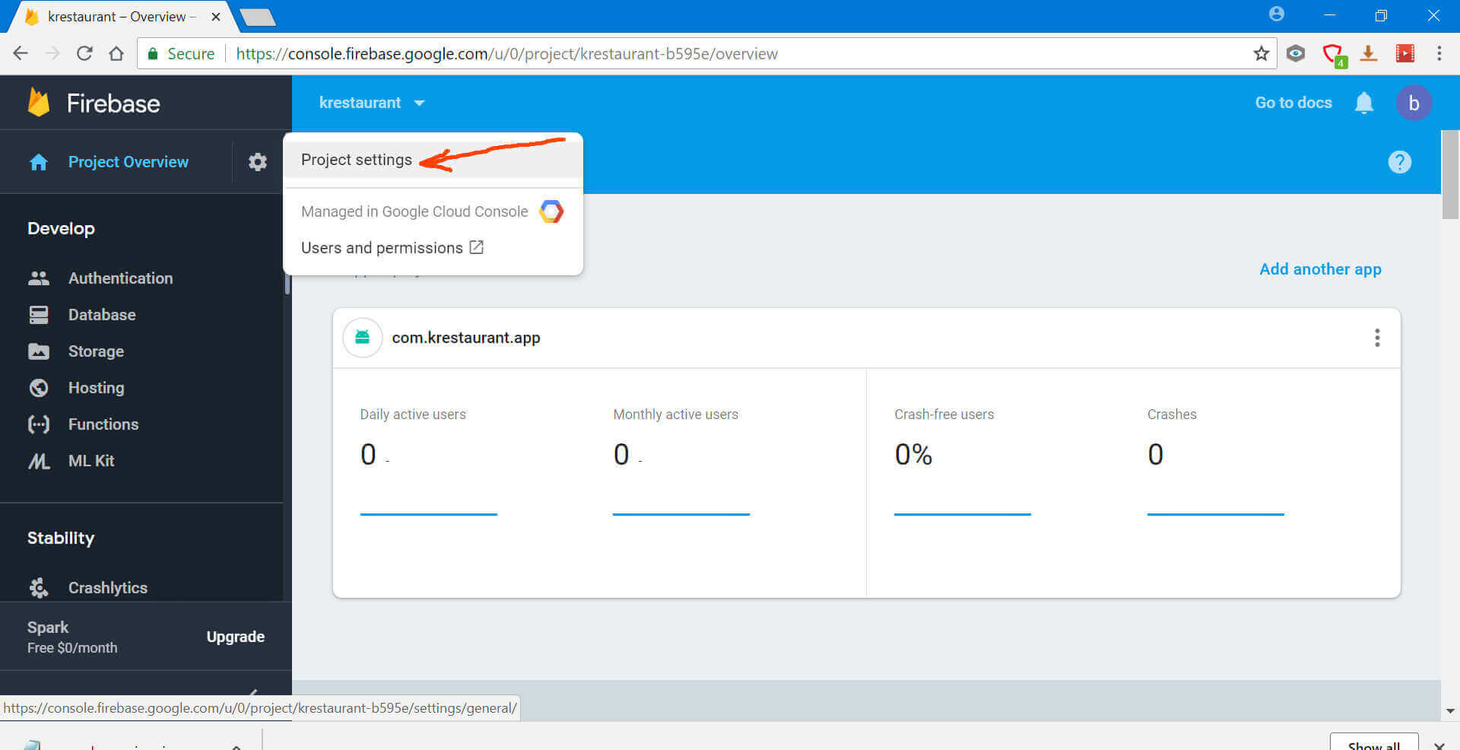The image size is (1460, 750).
Task: Click the help question mark icon
Action: click(x=1399, y=162)
